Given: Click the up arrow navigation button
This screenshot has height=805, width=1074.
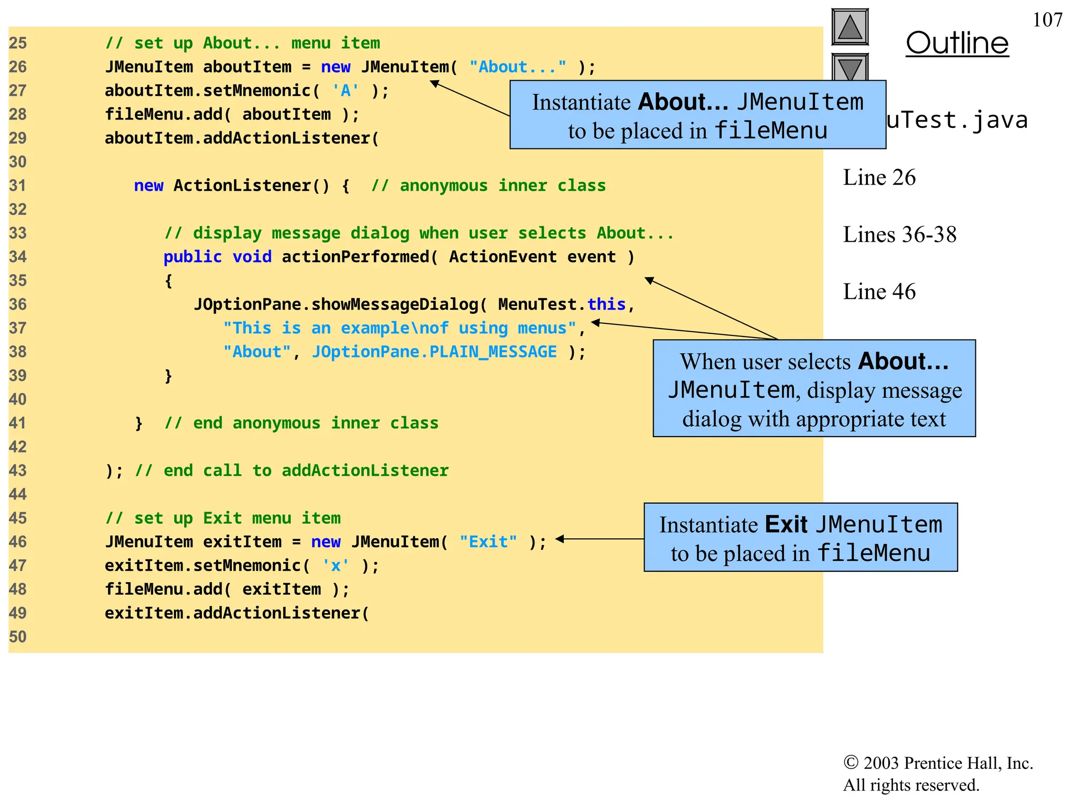Looking at the screenshot, I should (x=850, y=27).
